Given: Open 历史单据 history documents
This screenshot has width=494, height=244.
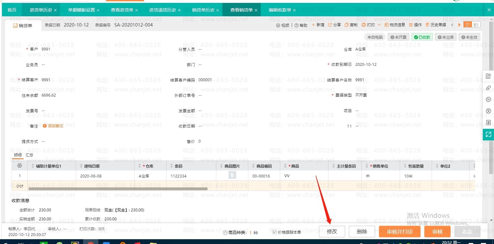Looking at the screenshot, I should pyautogui.click(x=436, y=25).
